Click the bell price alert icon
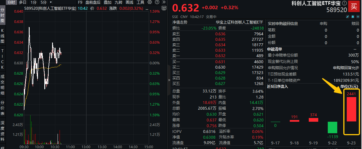 pyautogui.click(x=353, y=17)
